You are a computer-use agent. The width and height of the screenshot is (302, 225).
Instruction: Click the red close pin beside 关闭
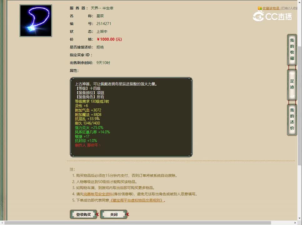[x=128, y=214]
